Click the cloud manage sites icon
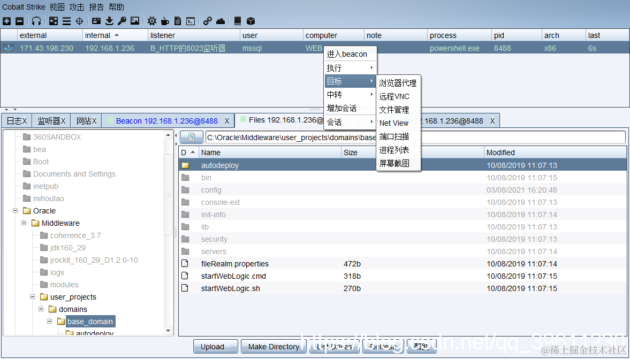This screenshot has width=630, height=359. [x=221, y=21]
